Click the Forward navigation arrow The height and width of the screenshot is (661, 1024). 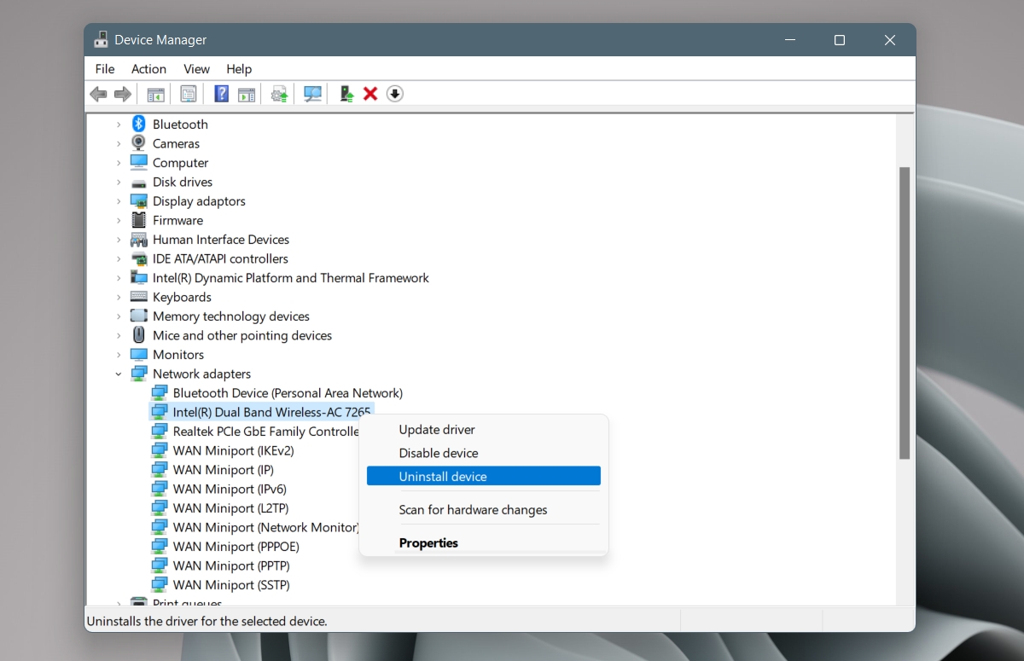pos(122,94)
